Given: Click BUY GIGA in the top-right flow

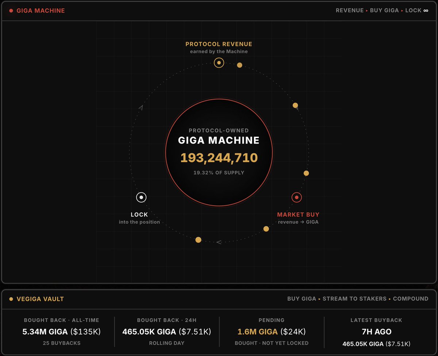Looking at the screenshot, I should pyautogui.click(x=384, y=11).
